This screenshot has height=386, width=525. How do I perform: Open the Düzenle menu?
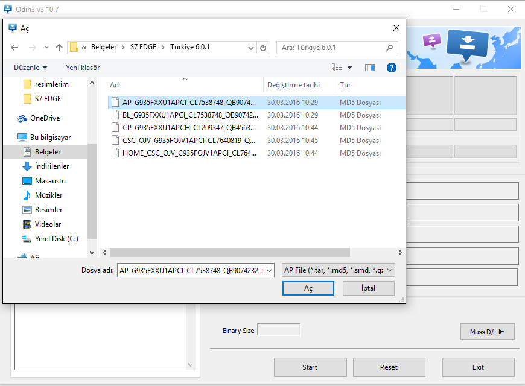(31, 68)
